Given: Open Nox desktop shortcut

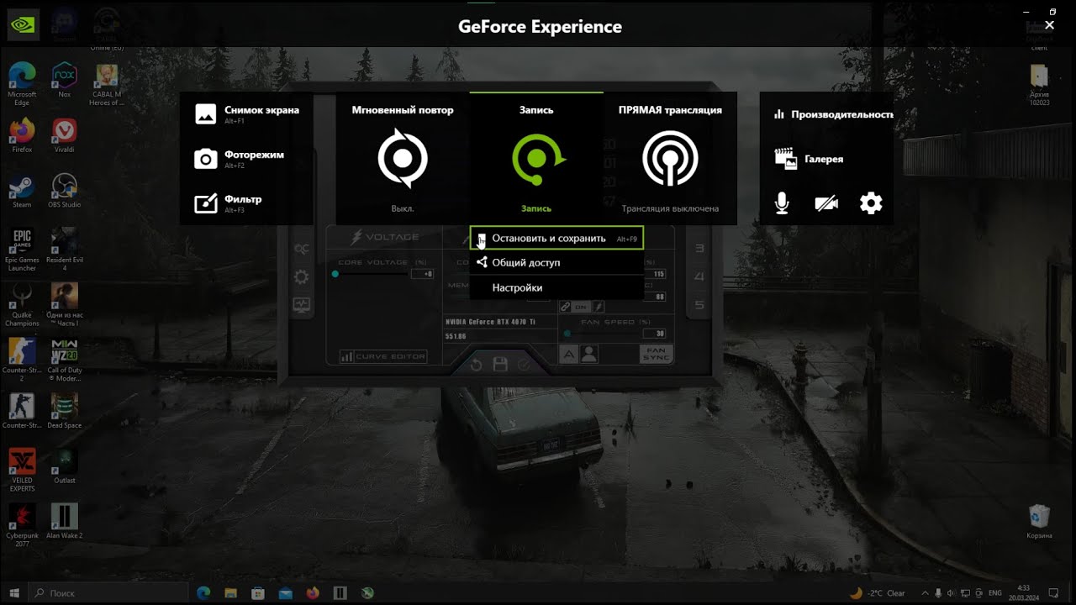Looking at the screenshot, I should [65, 80].
